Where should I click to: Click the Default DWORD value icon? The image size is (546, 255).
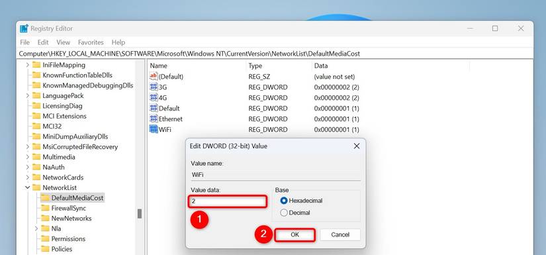pos(154,108)
